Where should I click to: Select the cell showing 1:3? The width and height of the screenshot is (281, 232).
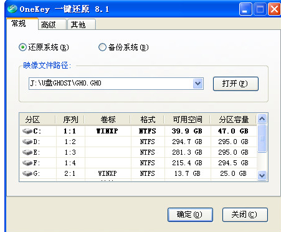(x=70, y=152)
